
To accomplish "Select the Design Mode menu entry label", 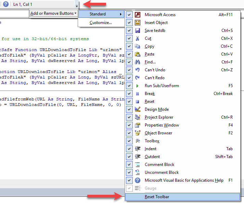I will [157, 109].
